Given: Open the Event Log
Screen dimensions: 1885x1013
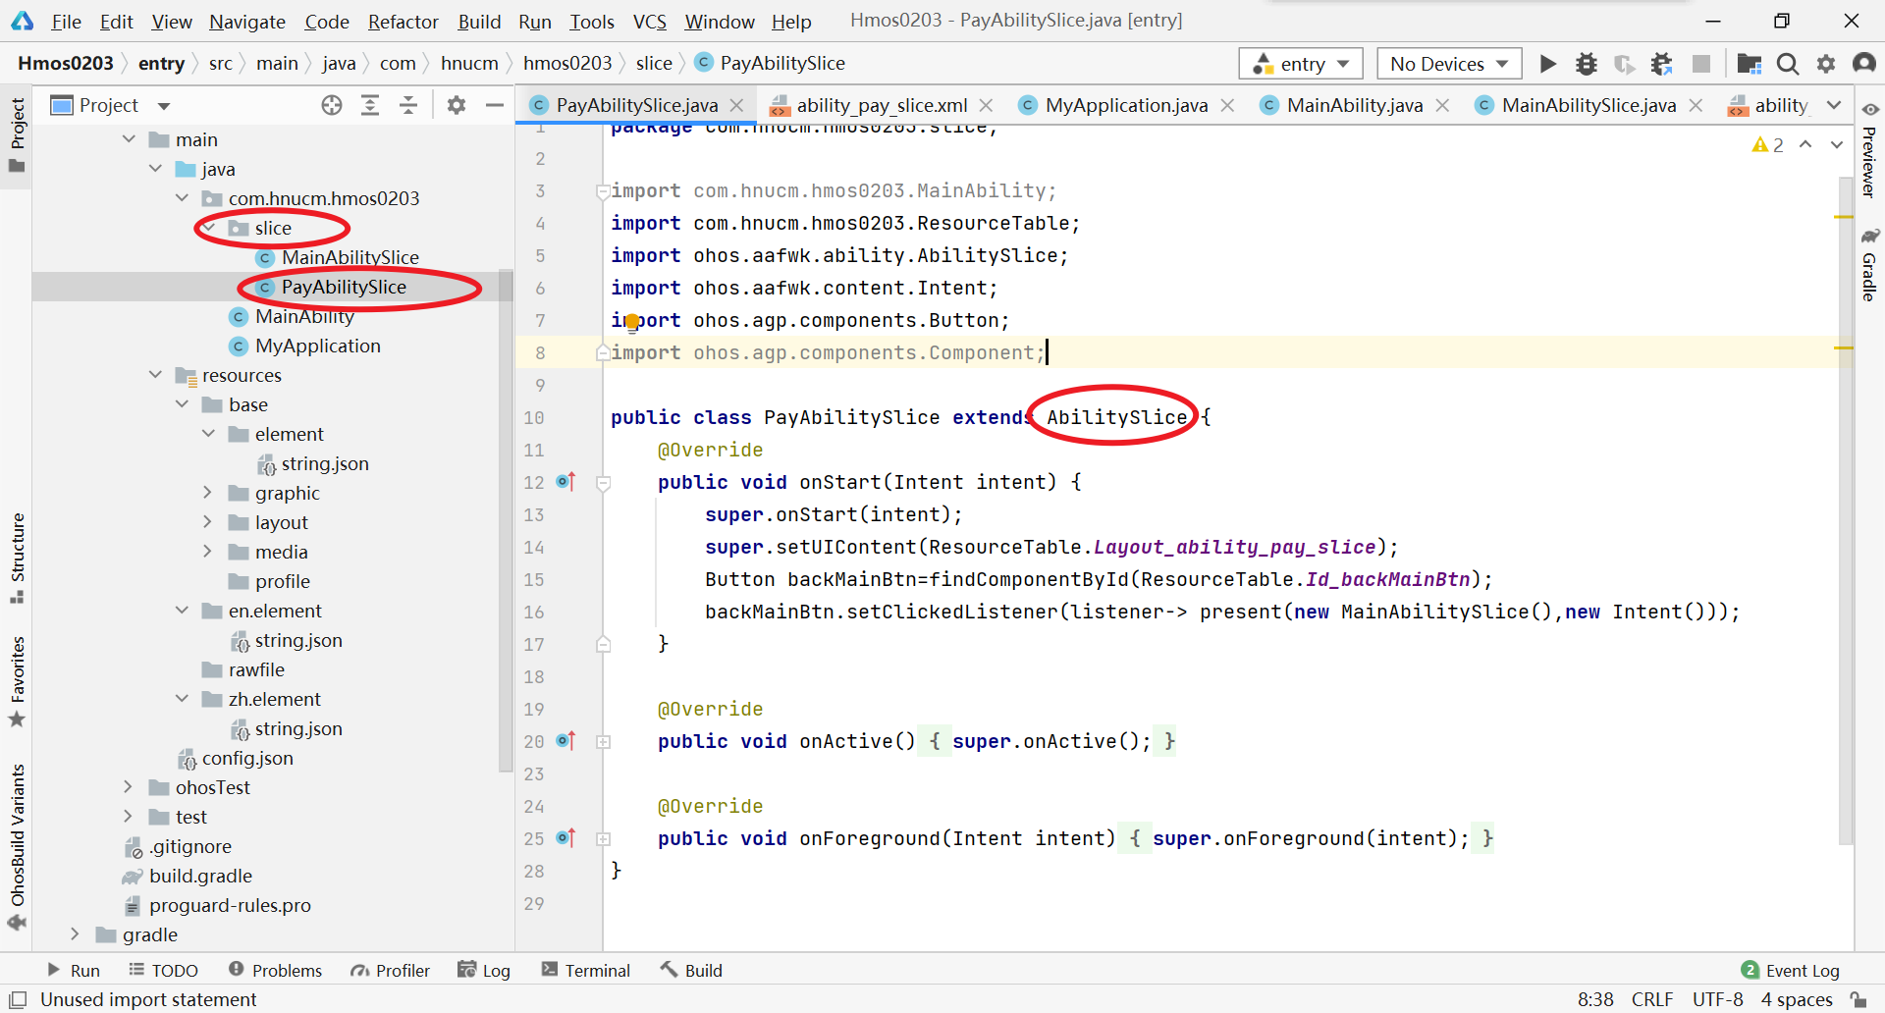Looking at the screenshot, I should 1790,970.
